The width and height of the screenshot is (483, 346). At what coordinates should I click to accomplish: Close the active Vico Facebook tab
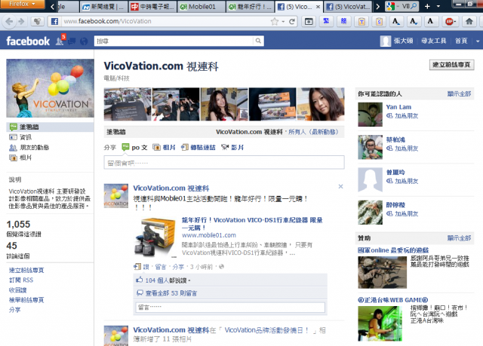tap(318, 7)
